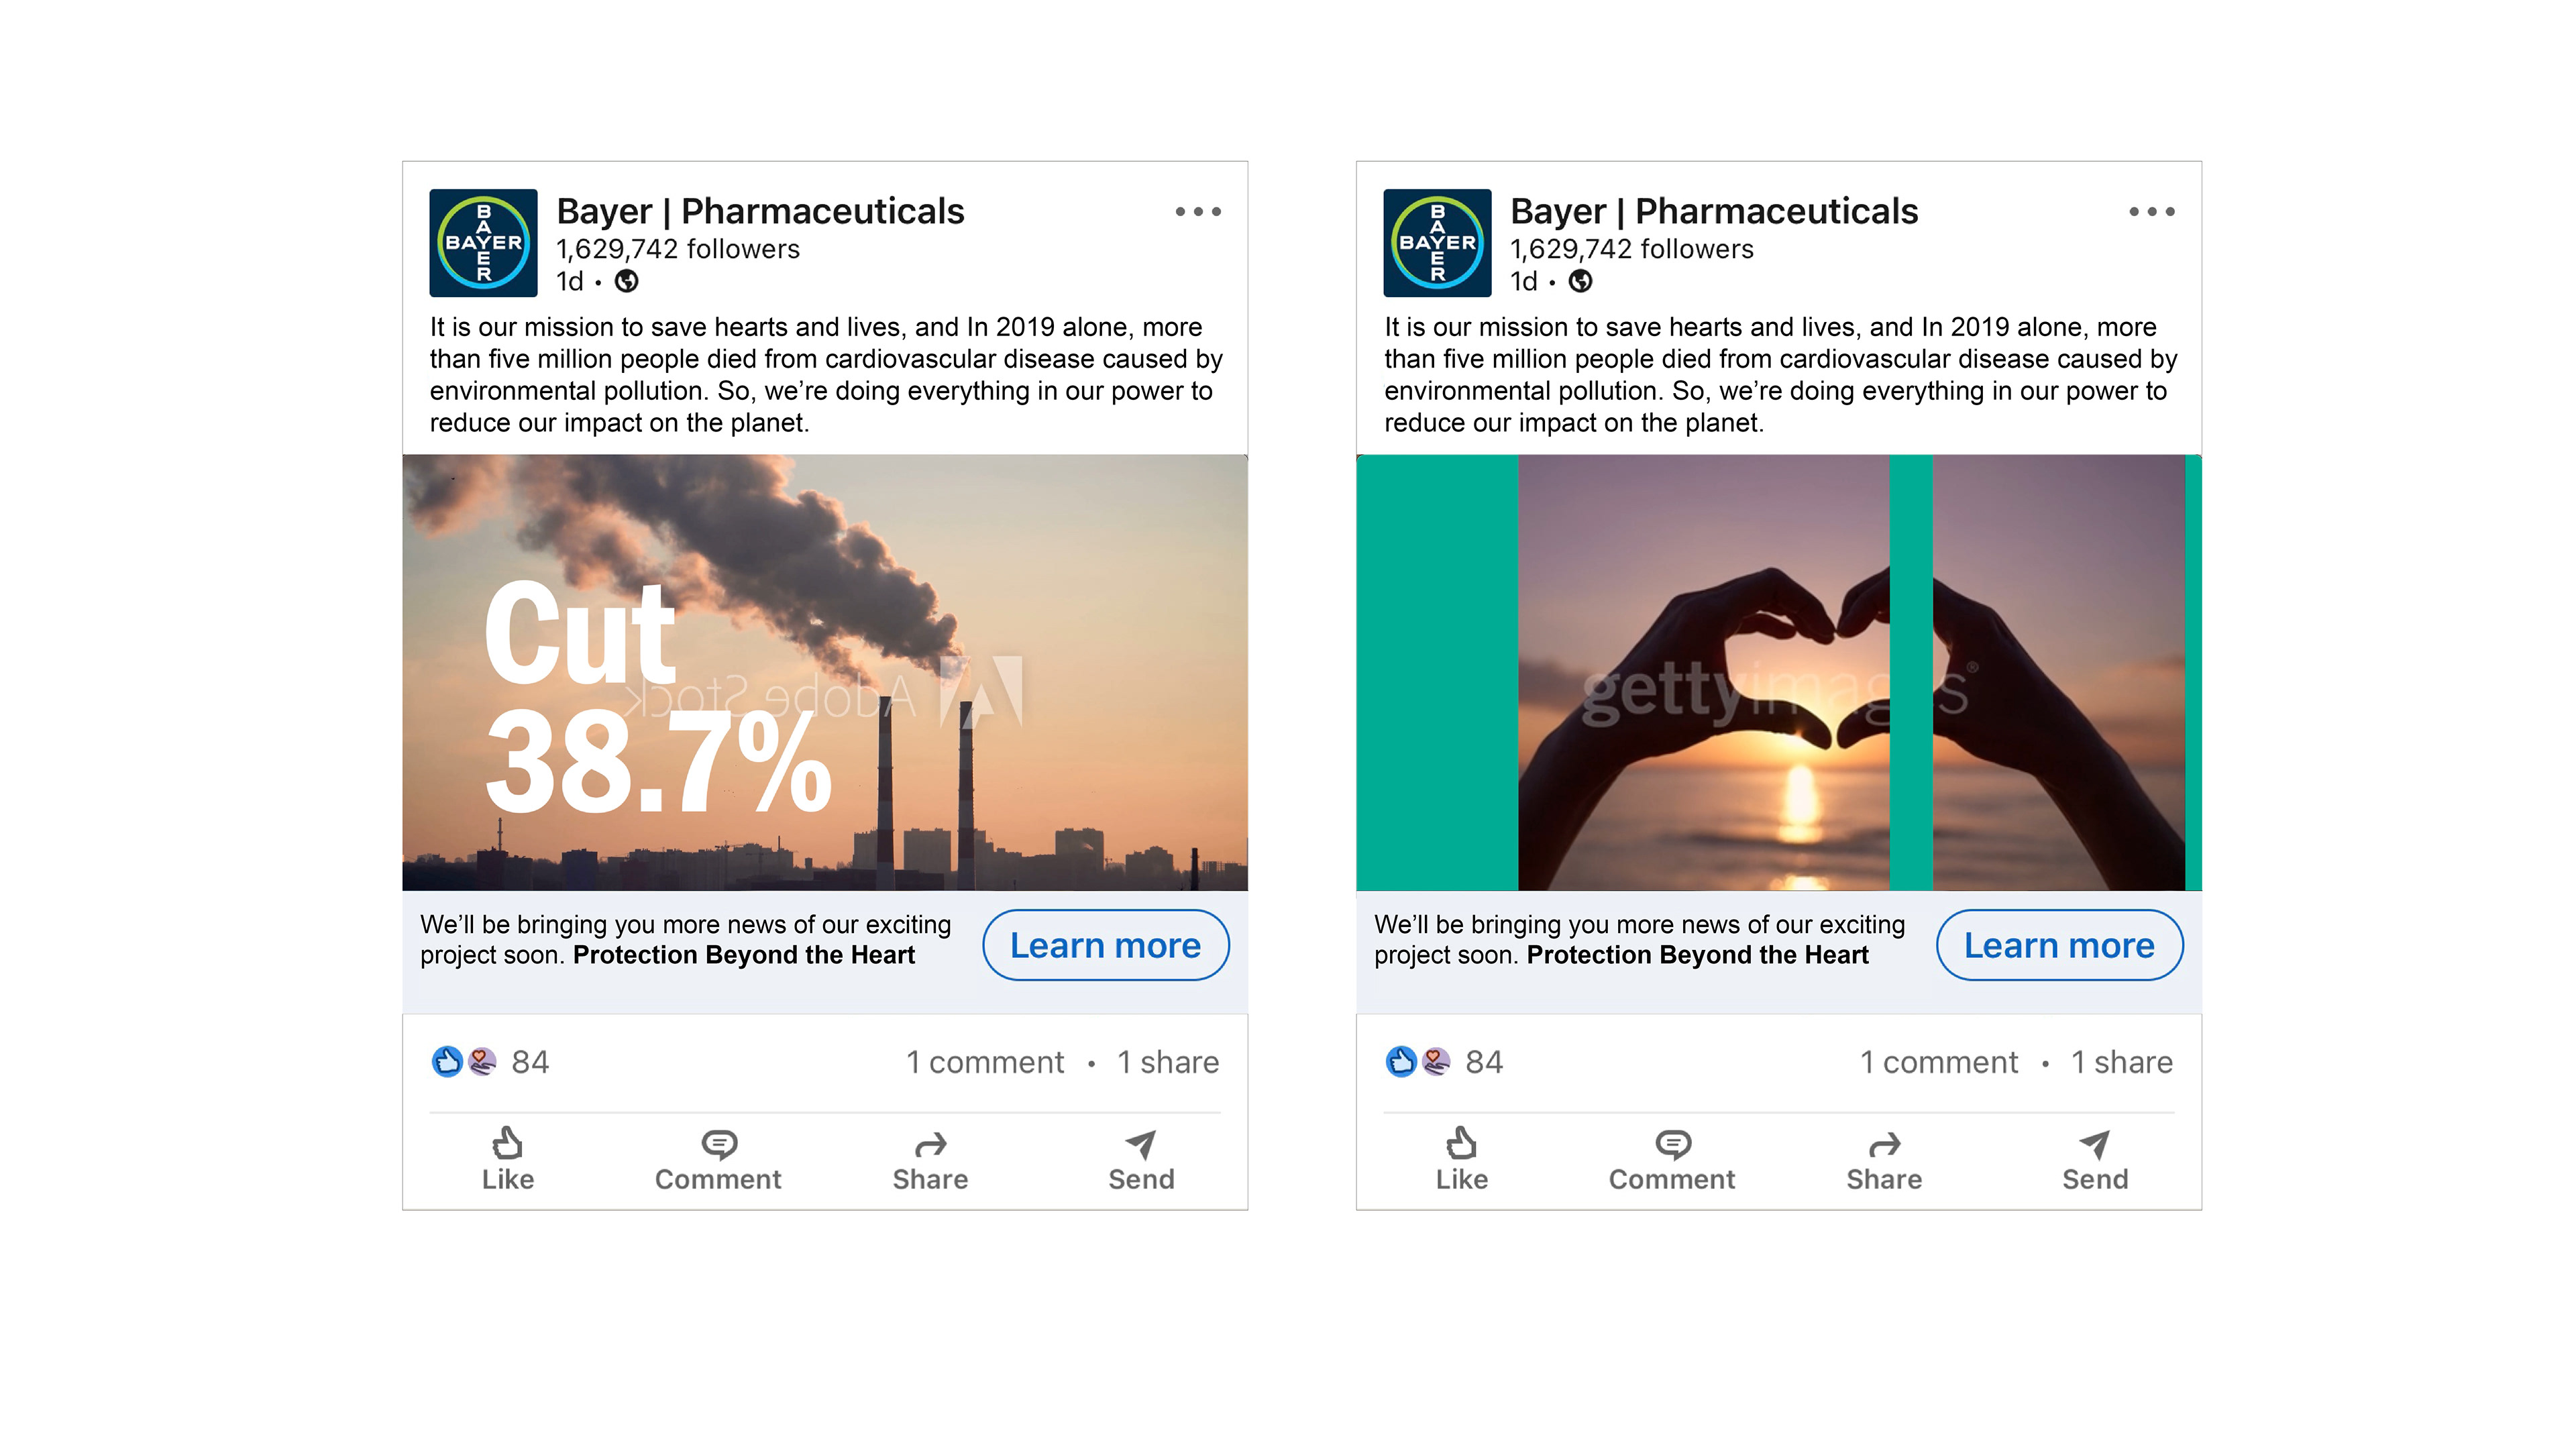Open Bayer logo avatar on the left post

(484, 243)
